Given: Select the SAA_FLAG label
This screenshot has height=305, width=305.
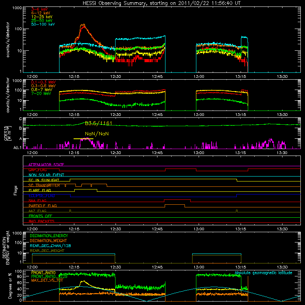Looking at the screenshot, I should 37,201.
